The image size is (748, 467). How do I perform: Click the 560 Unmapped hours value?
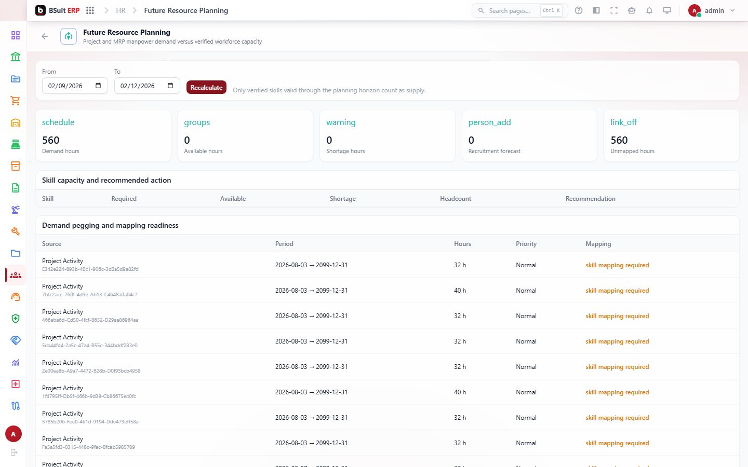pos(619,140)
